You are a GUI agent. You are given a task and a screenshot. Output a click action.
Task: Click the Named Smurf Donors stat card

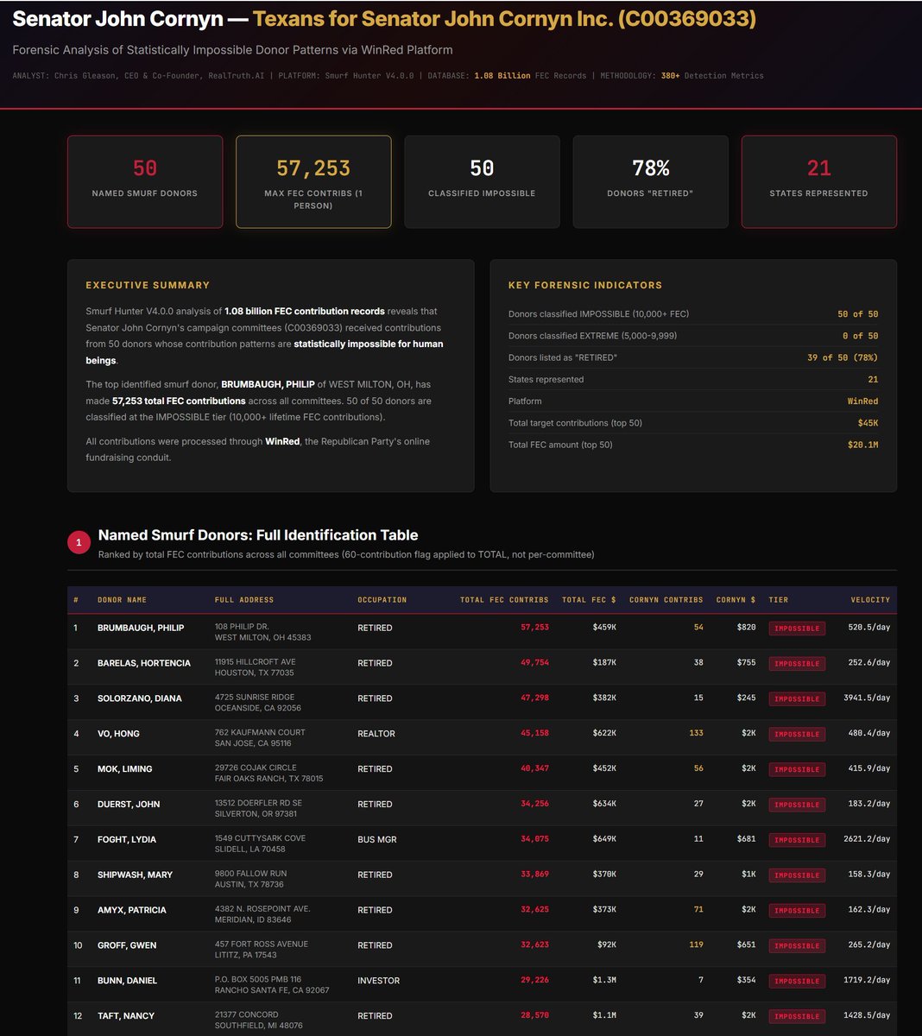(145, 181)
